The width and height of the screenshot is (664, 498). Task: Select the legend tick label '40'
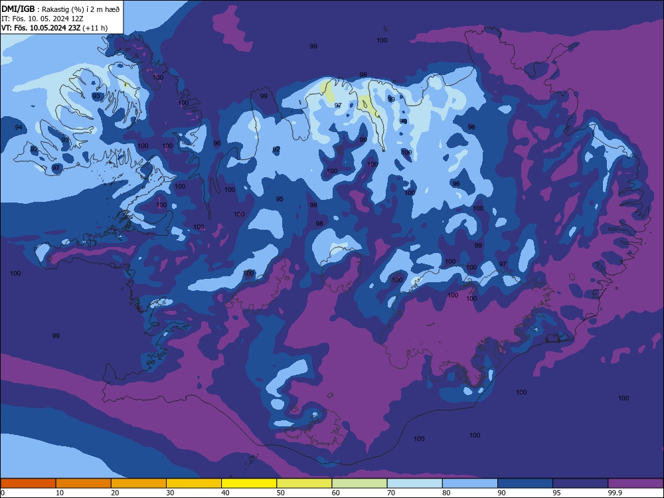click(226, 493)
